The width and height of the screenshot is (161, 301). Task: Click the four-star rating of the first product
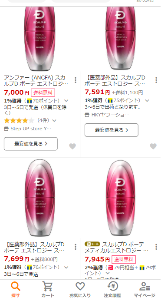pyautogui.click(x=19, y=121)
